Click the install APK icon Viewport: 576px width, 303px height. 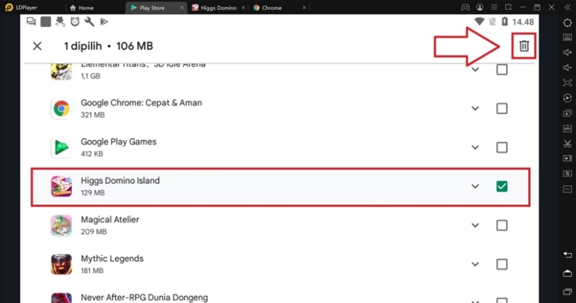(x=567, y=128)
